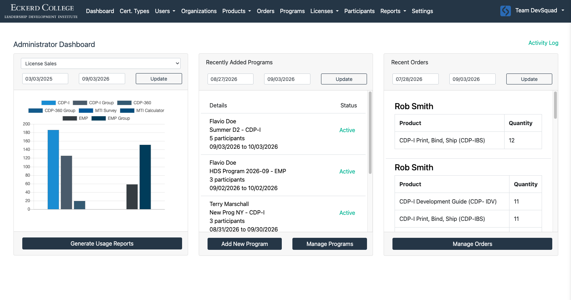This screenshot has height=300, width=571.
Task: Open the Team DevSquad account menu
Action: [x=540, y=11]
